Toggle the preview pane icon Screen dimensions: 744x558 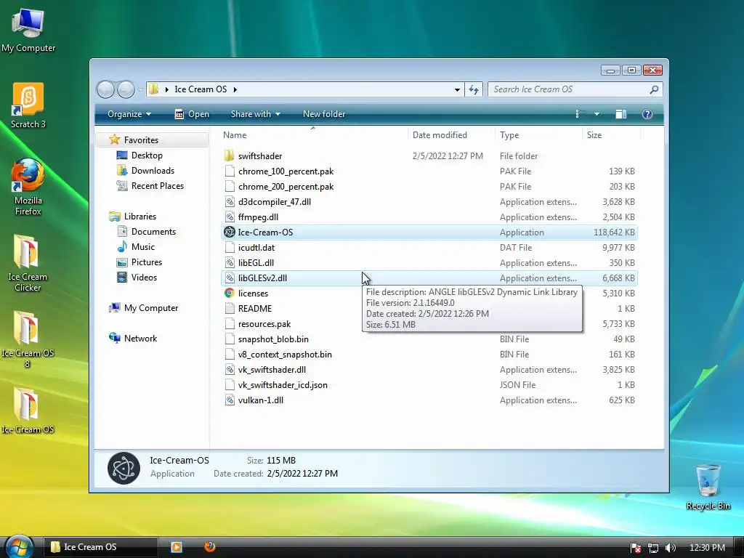tap(620, 114)
